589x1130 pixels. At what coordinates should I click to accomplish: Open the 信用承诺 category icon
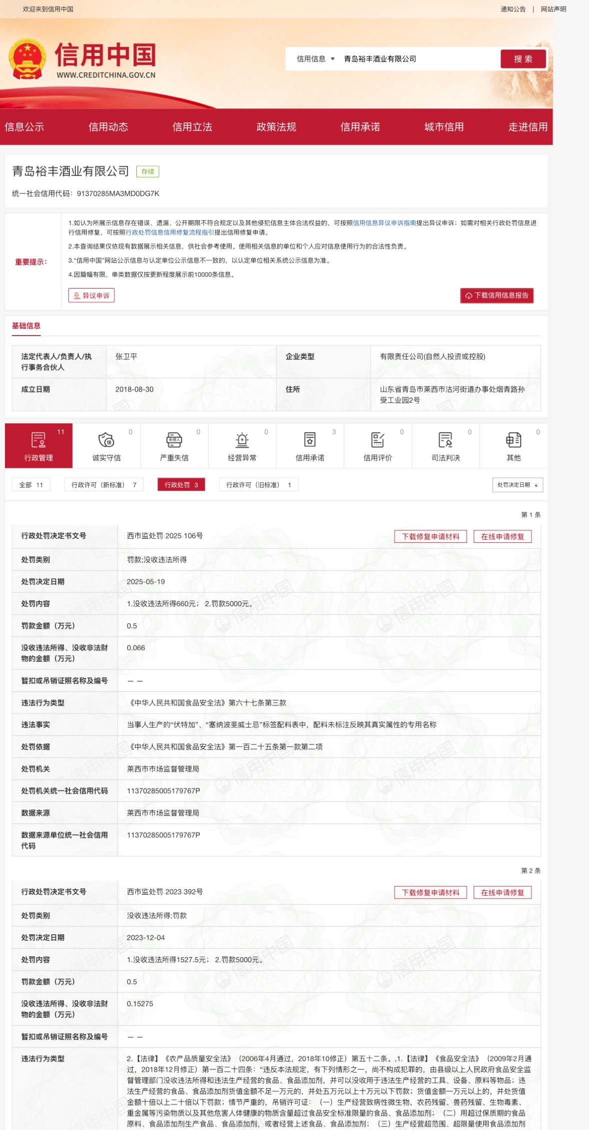click(x=310, y=440)
